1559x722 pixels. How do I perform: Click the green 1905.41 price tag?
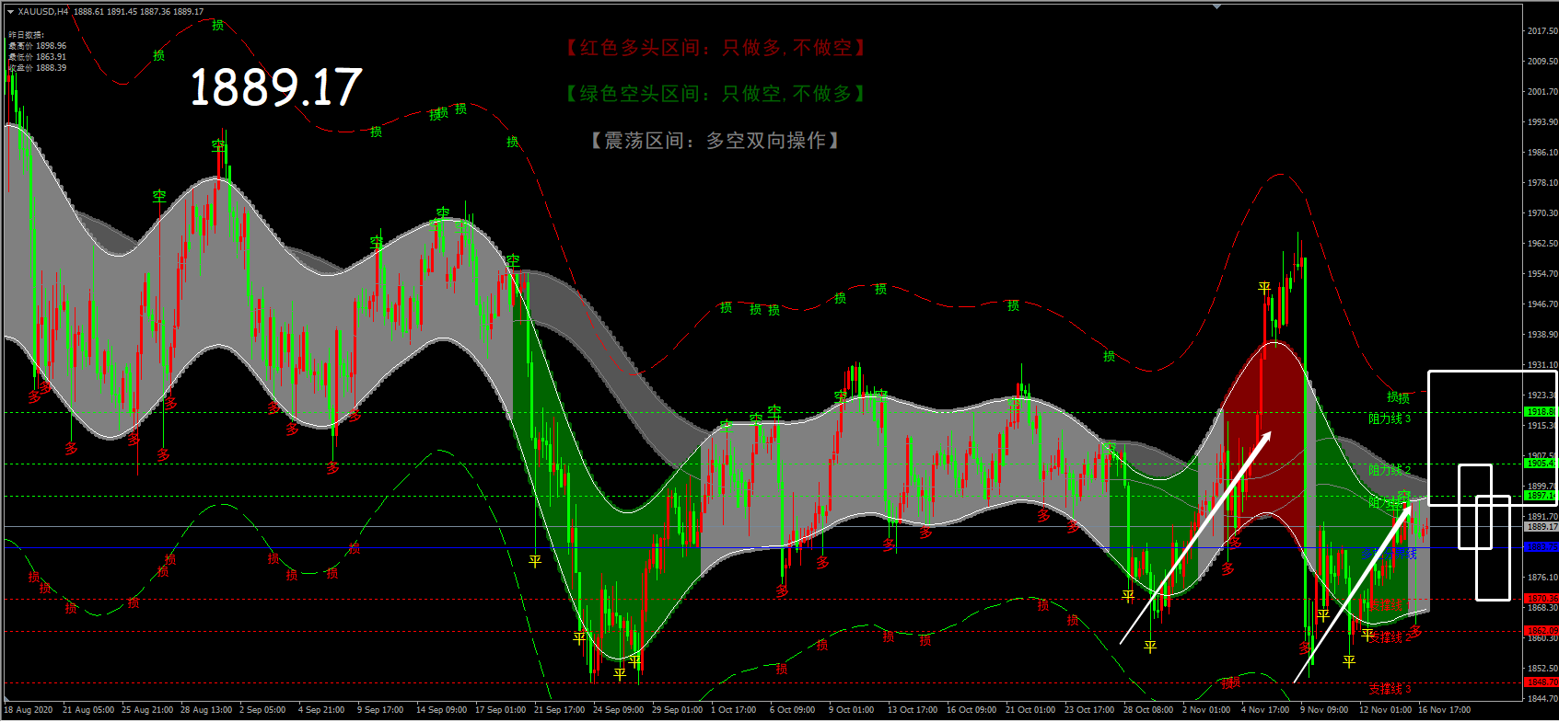1542,464
